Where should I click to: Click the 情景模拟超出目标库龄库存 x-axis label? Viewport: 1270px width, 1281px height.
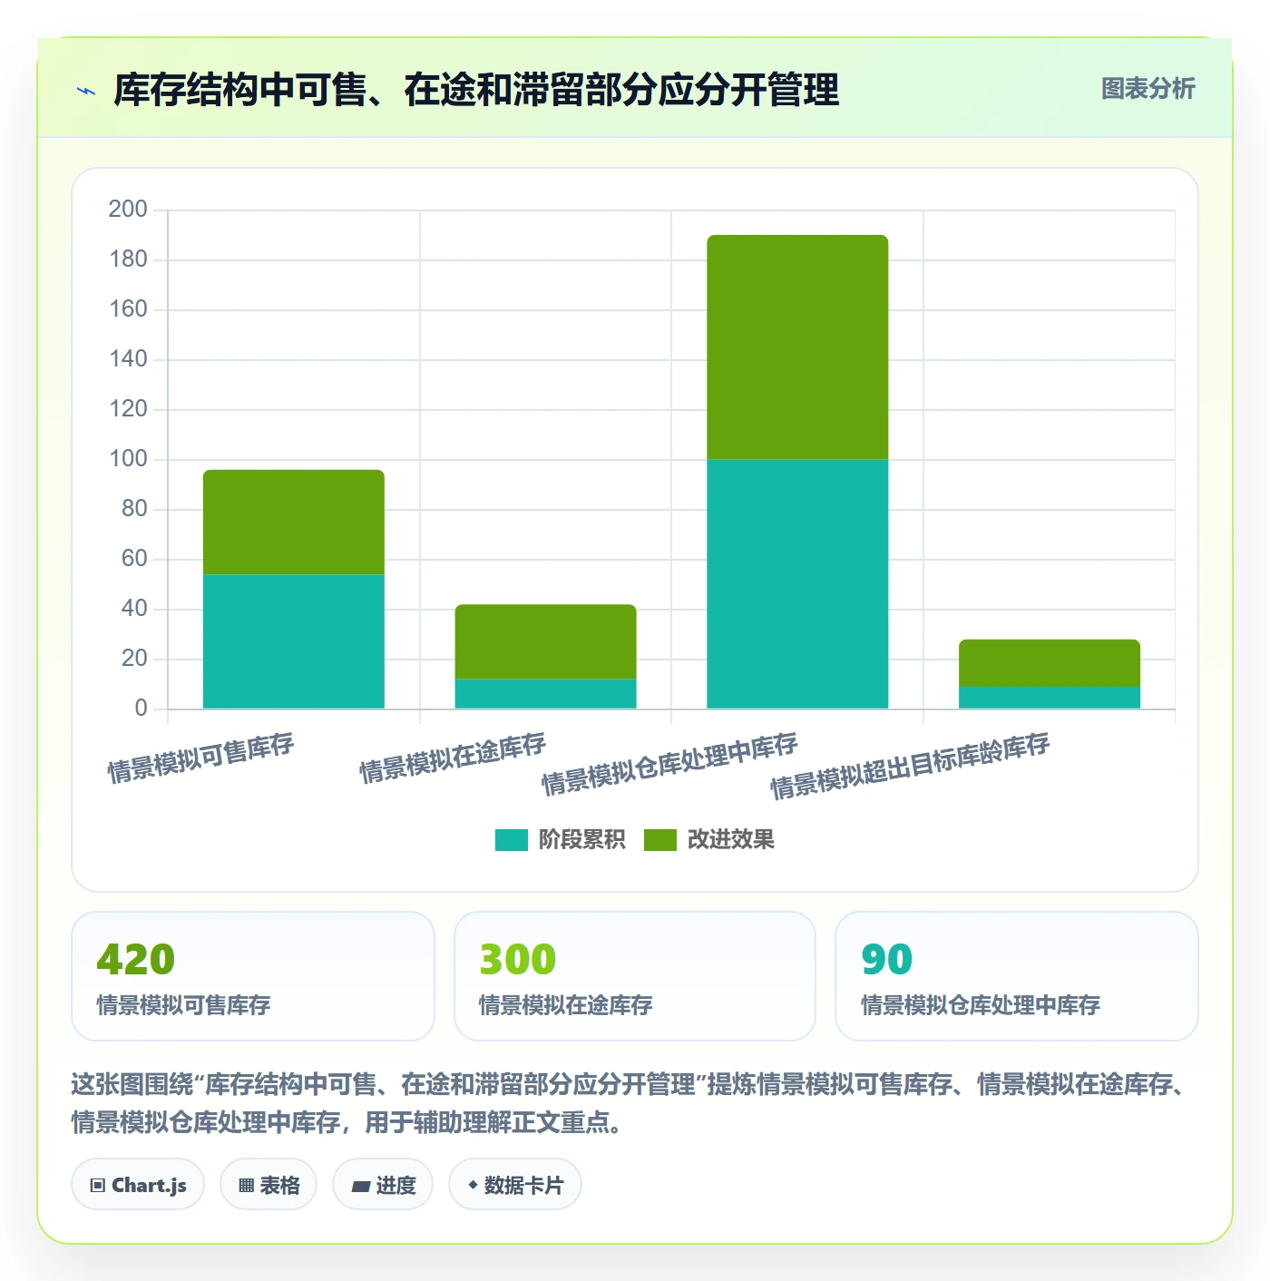coord(910,767)
